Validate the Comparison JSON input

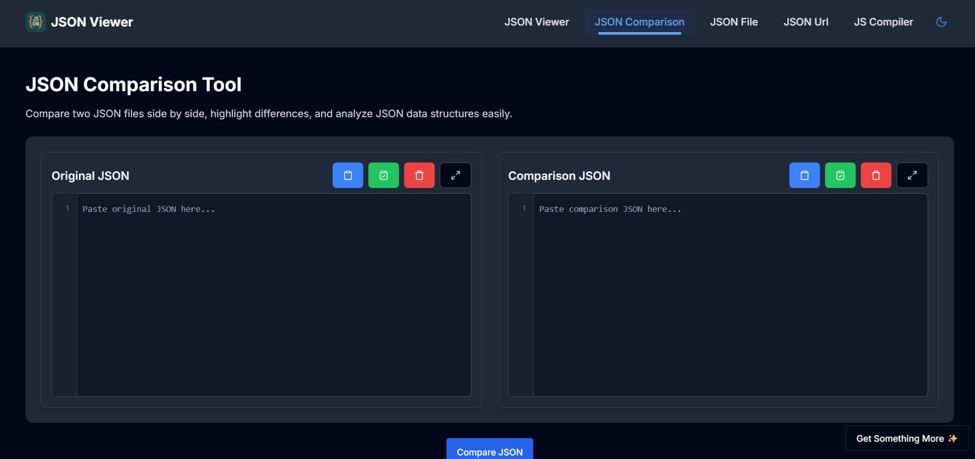click(840, 175)
